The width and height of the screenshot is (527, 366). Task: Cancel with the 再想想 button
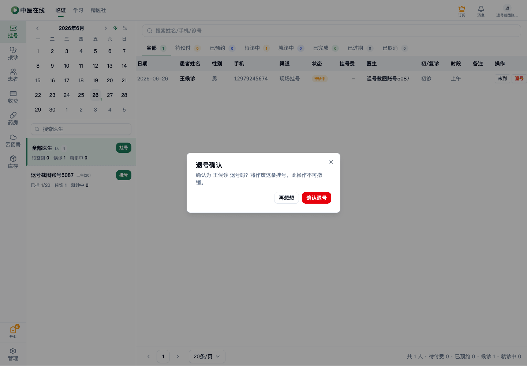point(287,198)
